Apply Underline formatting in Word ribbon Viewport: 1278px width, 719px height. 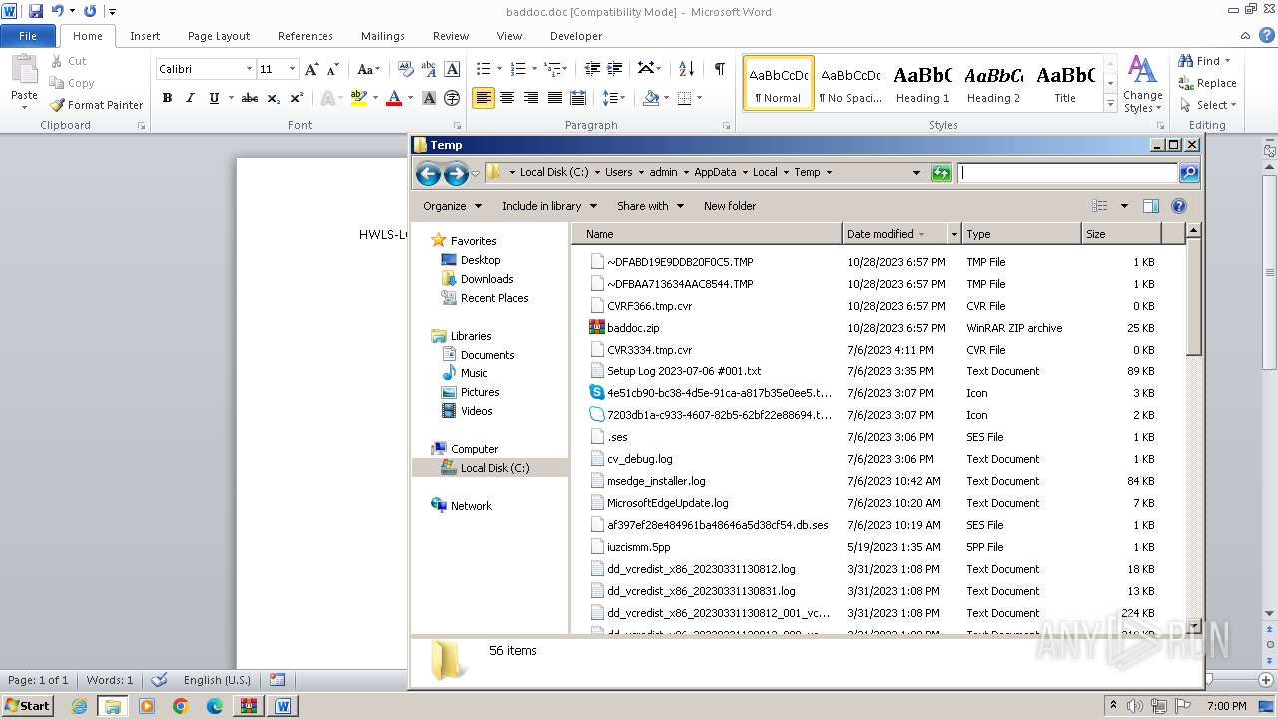213,98
